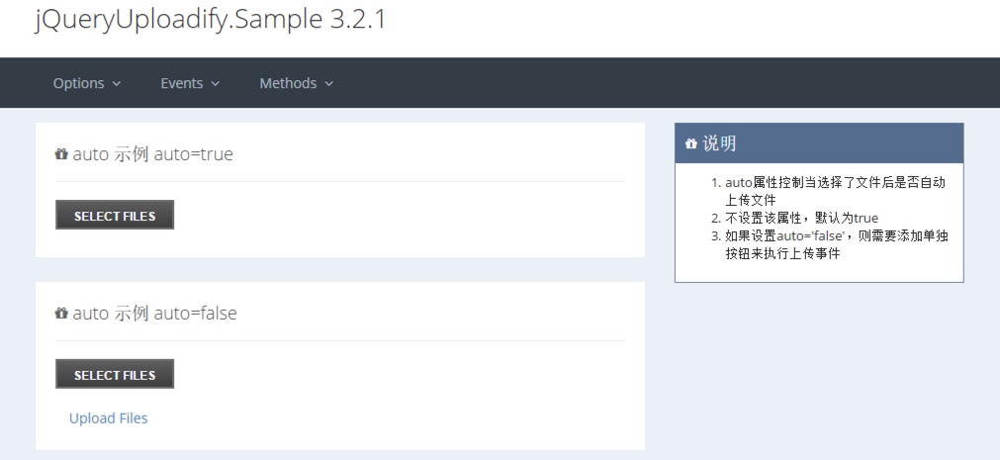Click the gift icon beside auto=true heading
Viewport: 1000px width, 460px height.
[61, 154]
